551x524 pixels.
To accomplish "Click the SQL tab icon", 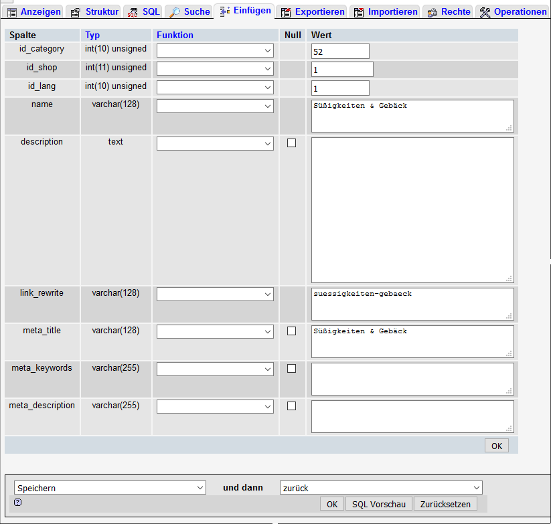I will click(133, 13).
